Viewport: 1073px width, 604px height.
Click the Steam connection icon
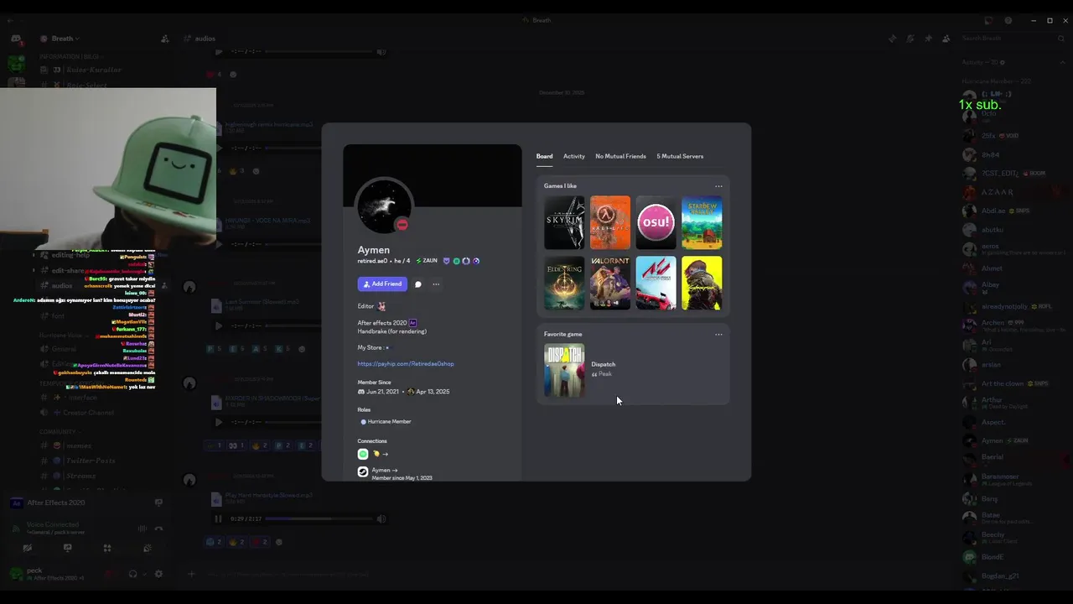coord(363,471)
